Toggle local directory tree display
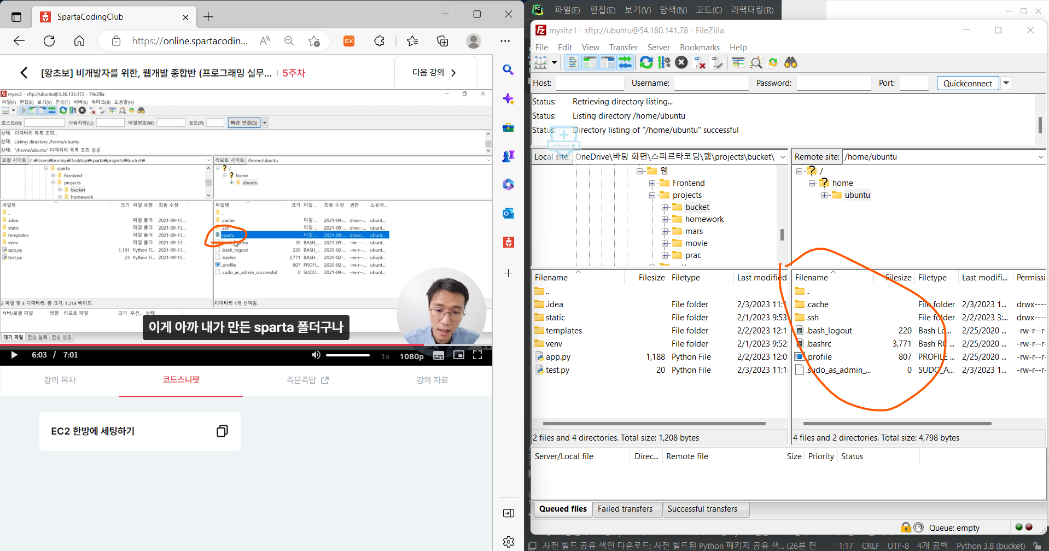This screenshot has height=551, width=1049. (590, 63)
